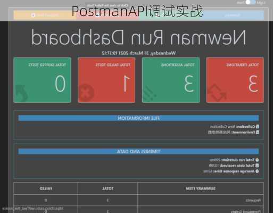Open the green tab in the top bar

[x=170, y=15]
